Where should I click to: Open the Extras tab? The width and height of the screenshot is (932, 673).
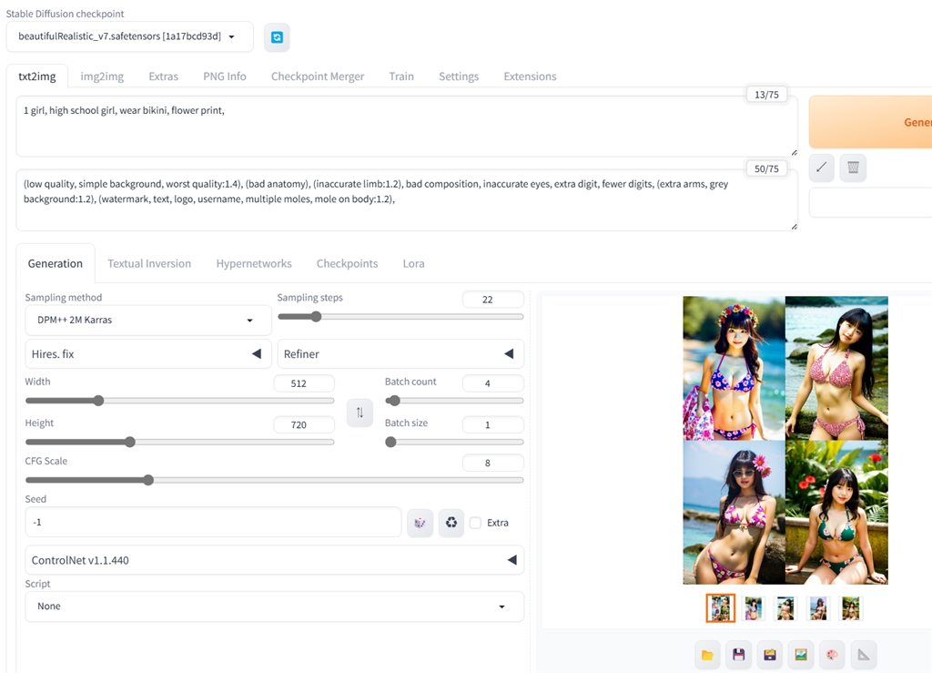pyautogui.click(x=164, y=76)
